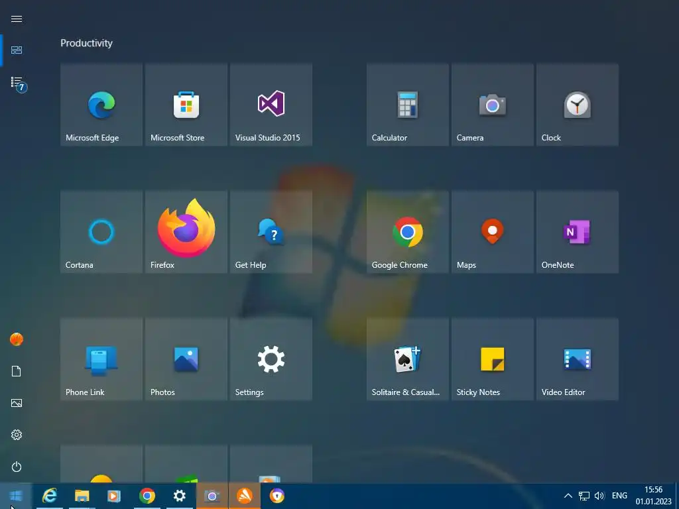The width and height of the screenshot is (679, 509).
Task: Open Settings gear in the Start sidebar
Action: pos(17,435)
